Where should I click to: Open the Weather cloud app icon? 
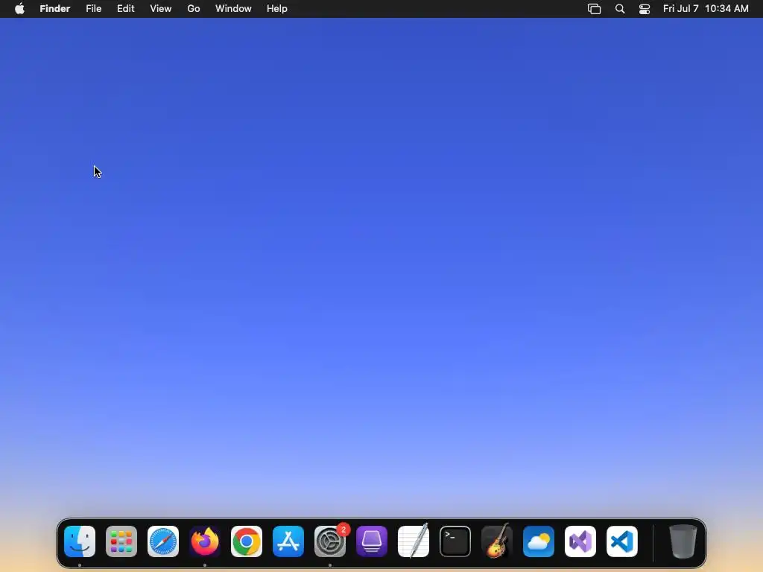tap(539, 541)
